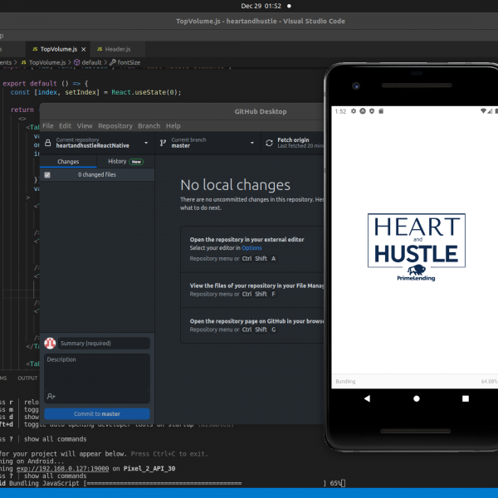
Task: Click the settings gear in emulator status bar
Action: pyautogui.click(x=354, y=111)
